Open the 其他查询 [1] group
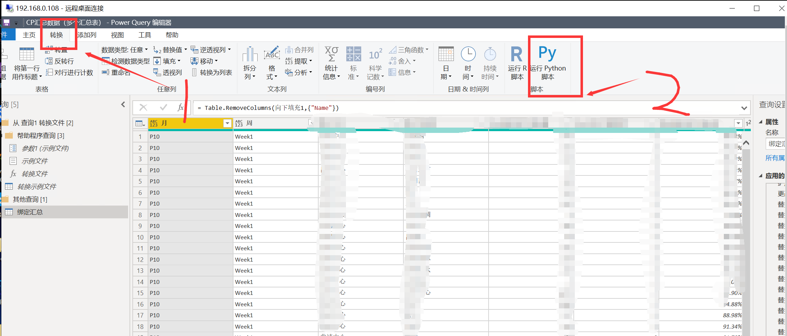 point(30,199)
